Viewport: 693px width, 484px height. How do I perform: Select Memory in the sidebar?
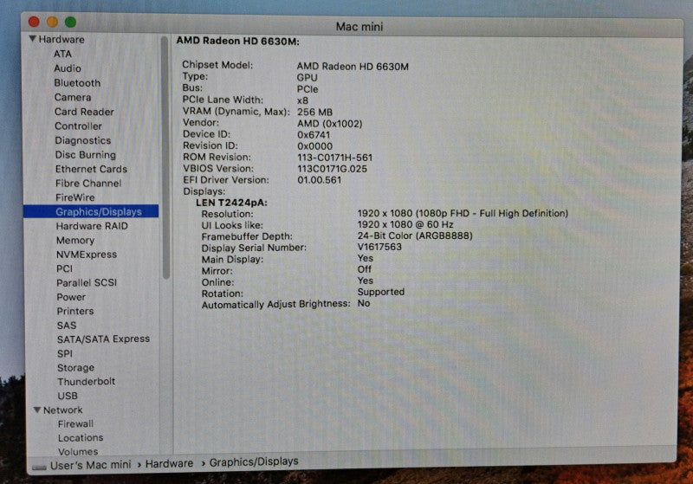[75, 240]
